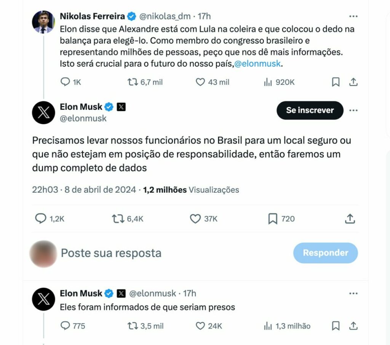Viewport: 390px width, 345px height.
Task: View analytics showing 1,3 milhão on Musk's reply
Action: [x=268, y=326]
